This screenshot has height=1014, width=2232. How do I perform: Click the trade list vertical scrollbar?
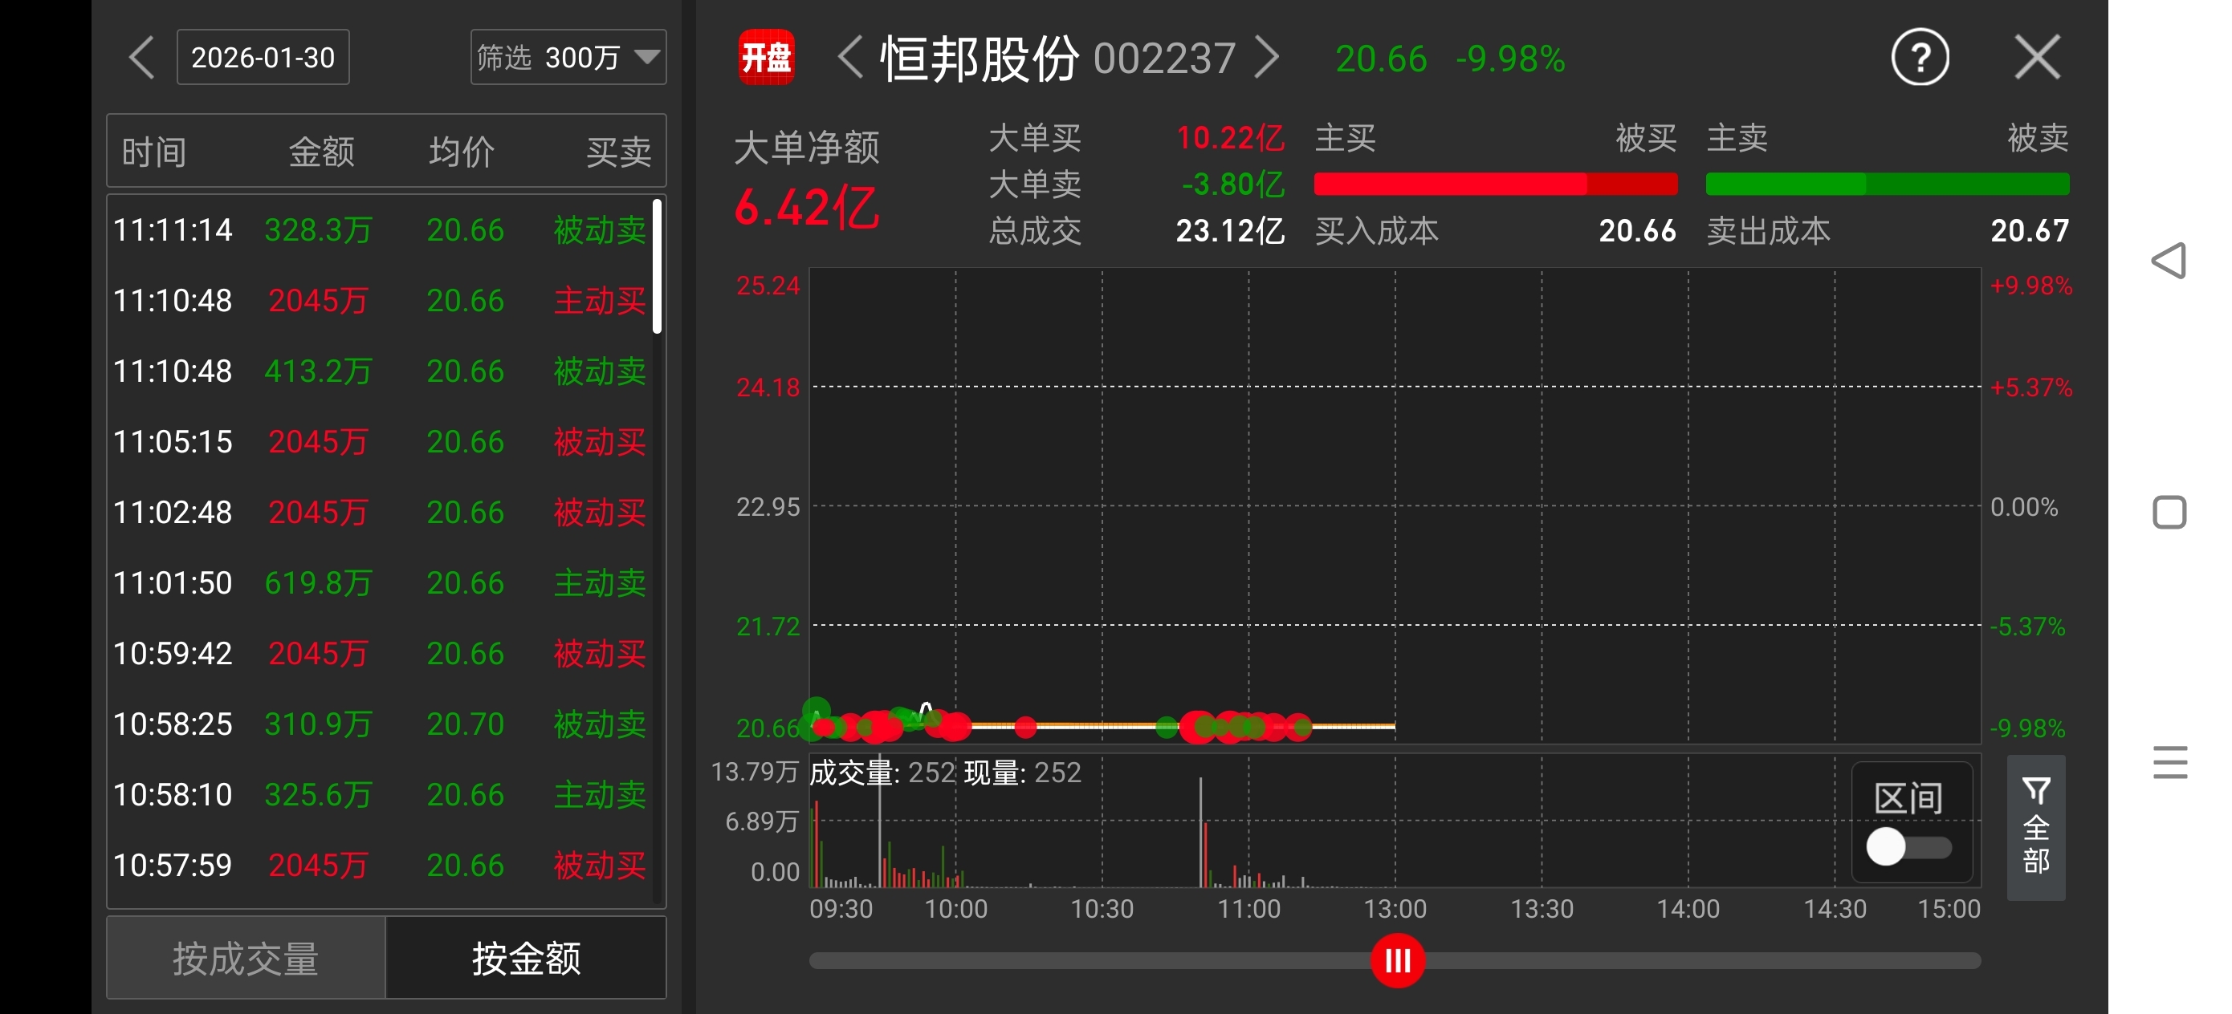pyautogui.click(x=658, y=266)
